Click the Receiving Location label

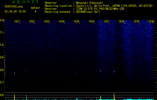58,6
